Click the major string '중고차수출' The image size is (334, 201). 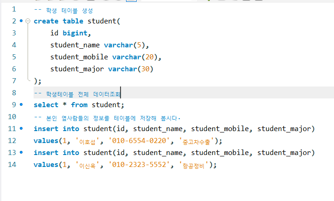tap(196, 141)
